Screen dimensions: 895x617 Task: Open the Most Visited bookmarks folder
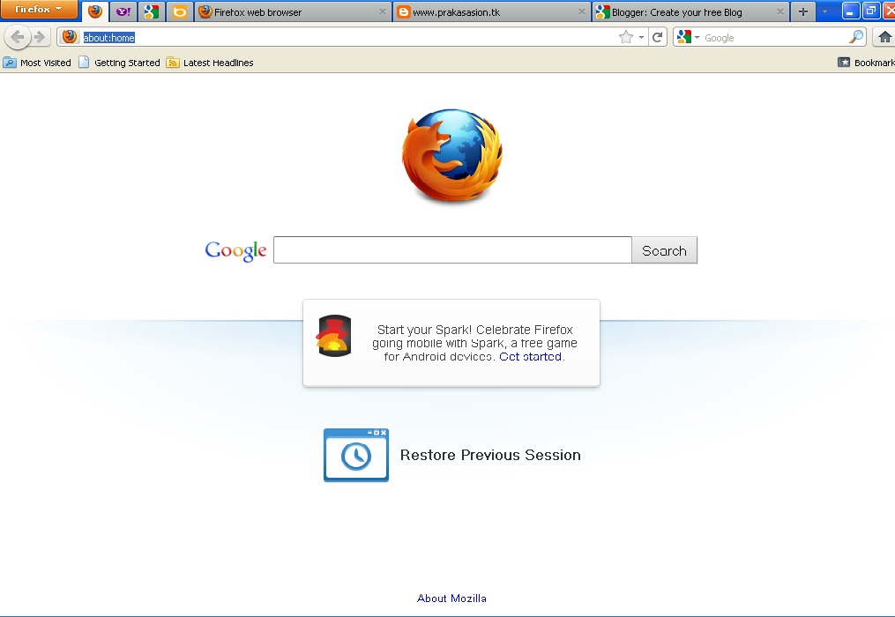click(x=37, y=63)
